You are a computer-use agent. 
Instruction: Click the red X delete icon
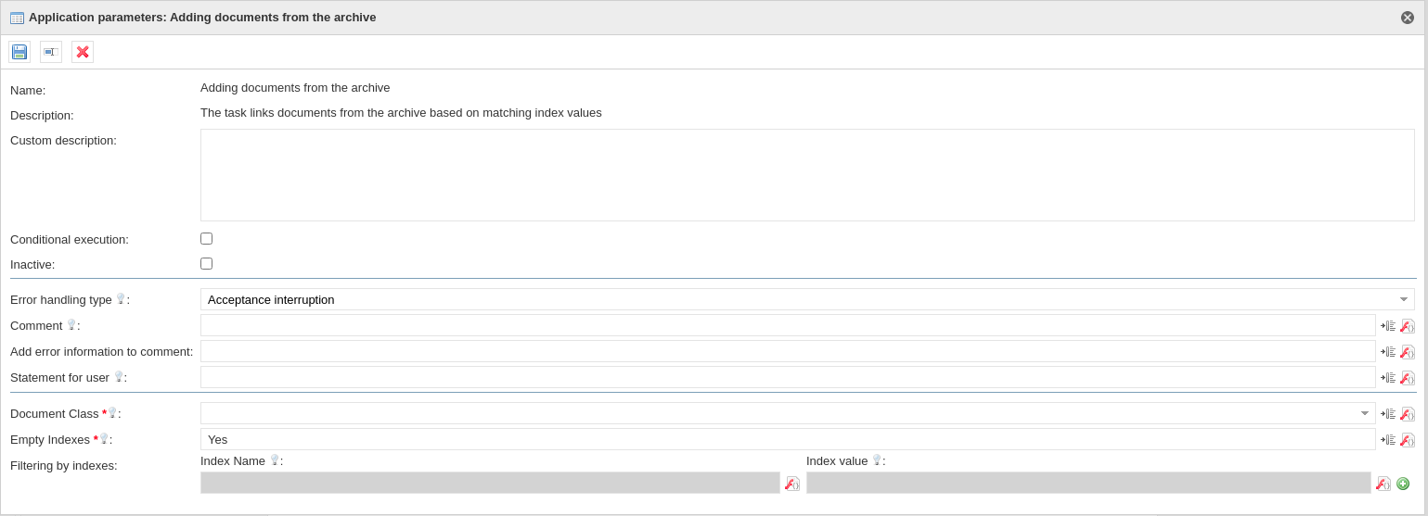tap(83, 52)
